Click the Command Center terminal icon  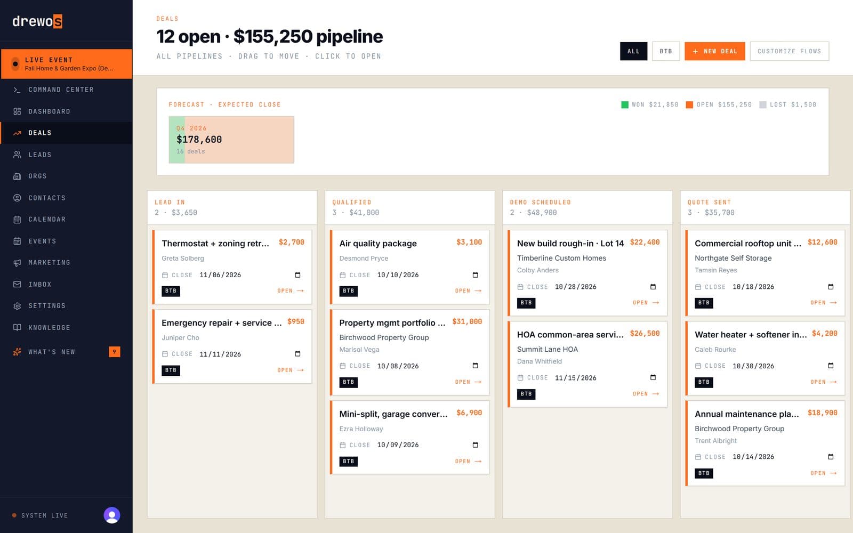coord(17,90)
